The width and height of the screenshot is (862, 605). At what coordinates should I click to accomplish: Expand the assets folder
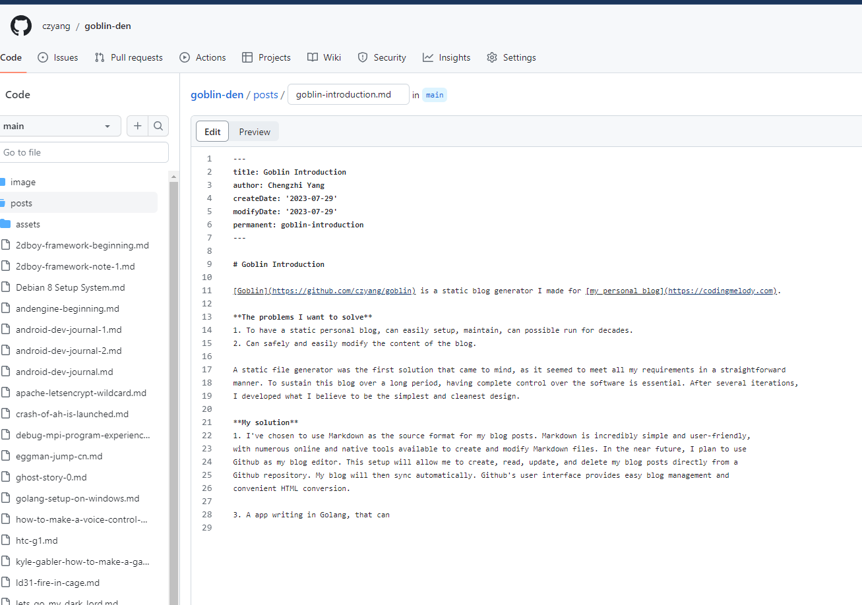pyautogui.click(x=28, y=224)
